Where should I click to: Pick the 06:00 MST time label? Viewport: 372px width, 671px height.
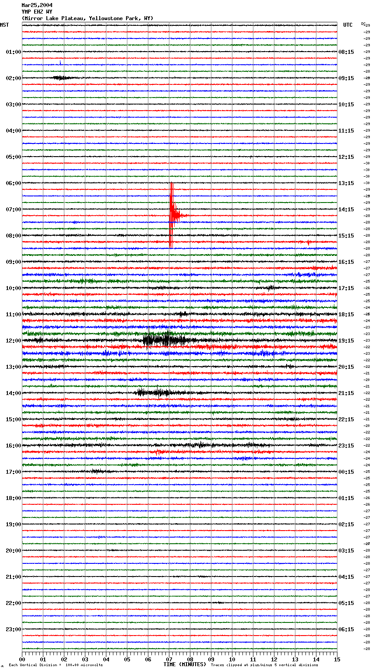[14, 183]
